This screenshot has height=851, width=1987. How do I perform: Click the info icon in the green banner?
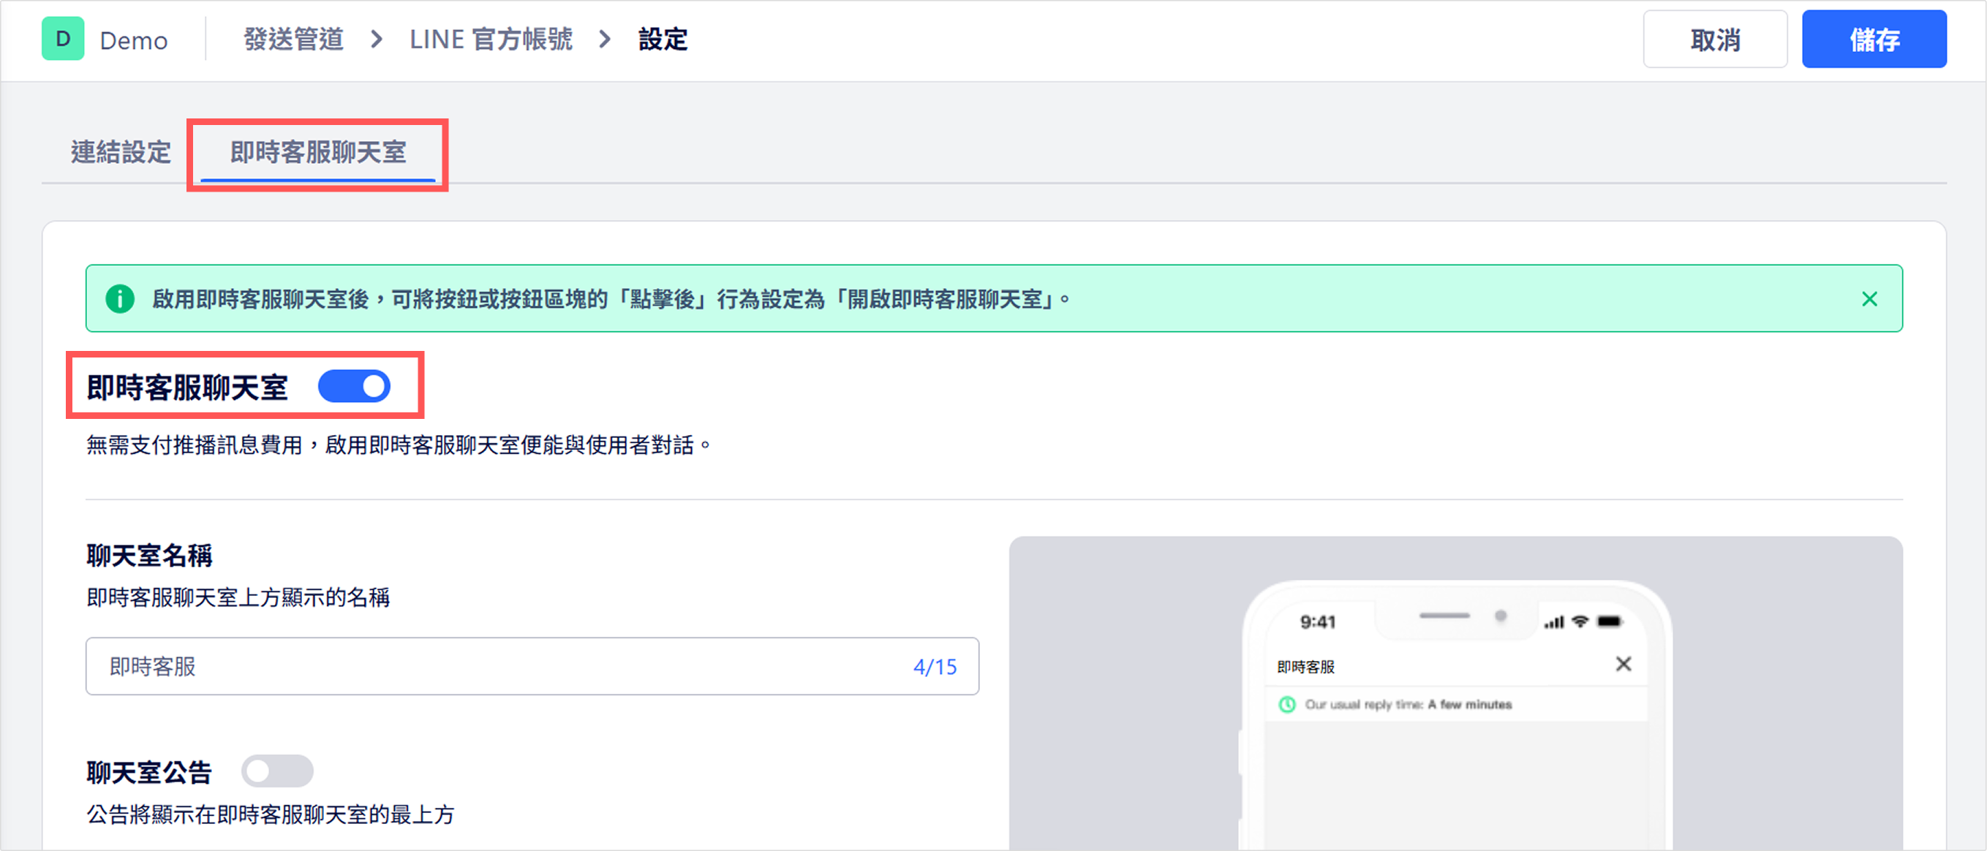119,299
